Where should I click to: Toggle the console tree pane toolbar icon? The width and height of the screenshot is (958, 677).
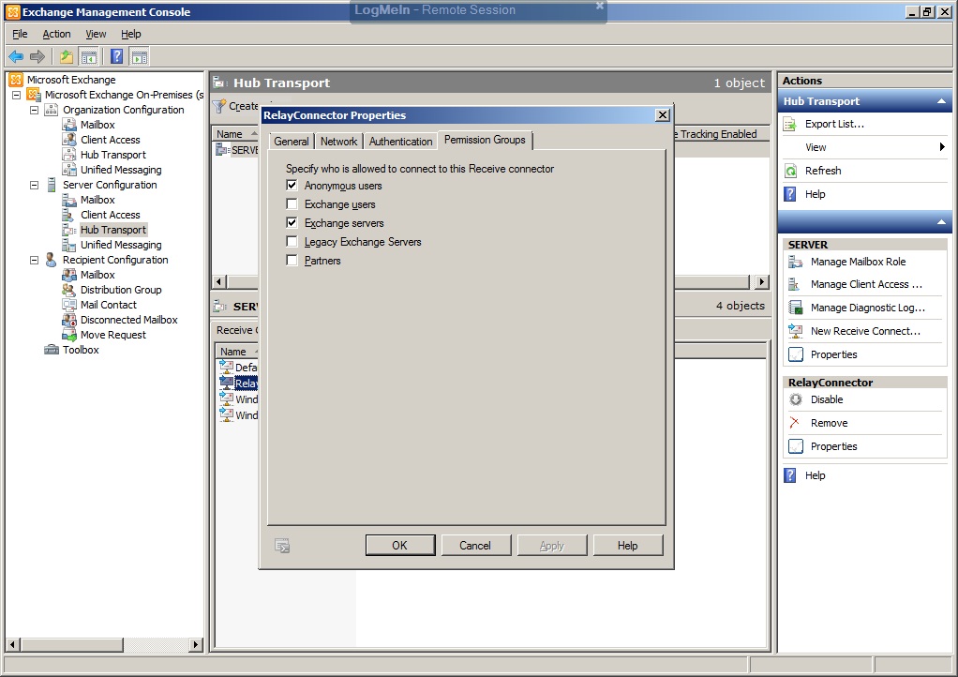tap(89, 57)
